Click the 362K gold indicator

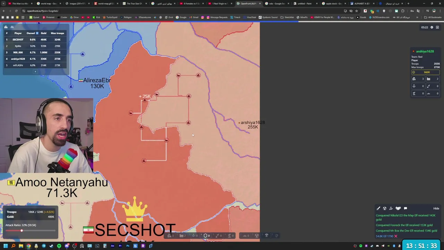[425, 72]
